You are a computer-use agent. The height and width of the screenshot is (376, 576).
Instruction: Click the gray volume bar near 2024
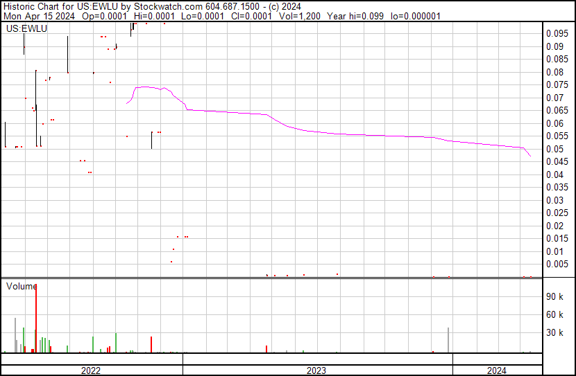coord(448,339)
